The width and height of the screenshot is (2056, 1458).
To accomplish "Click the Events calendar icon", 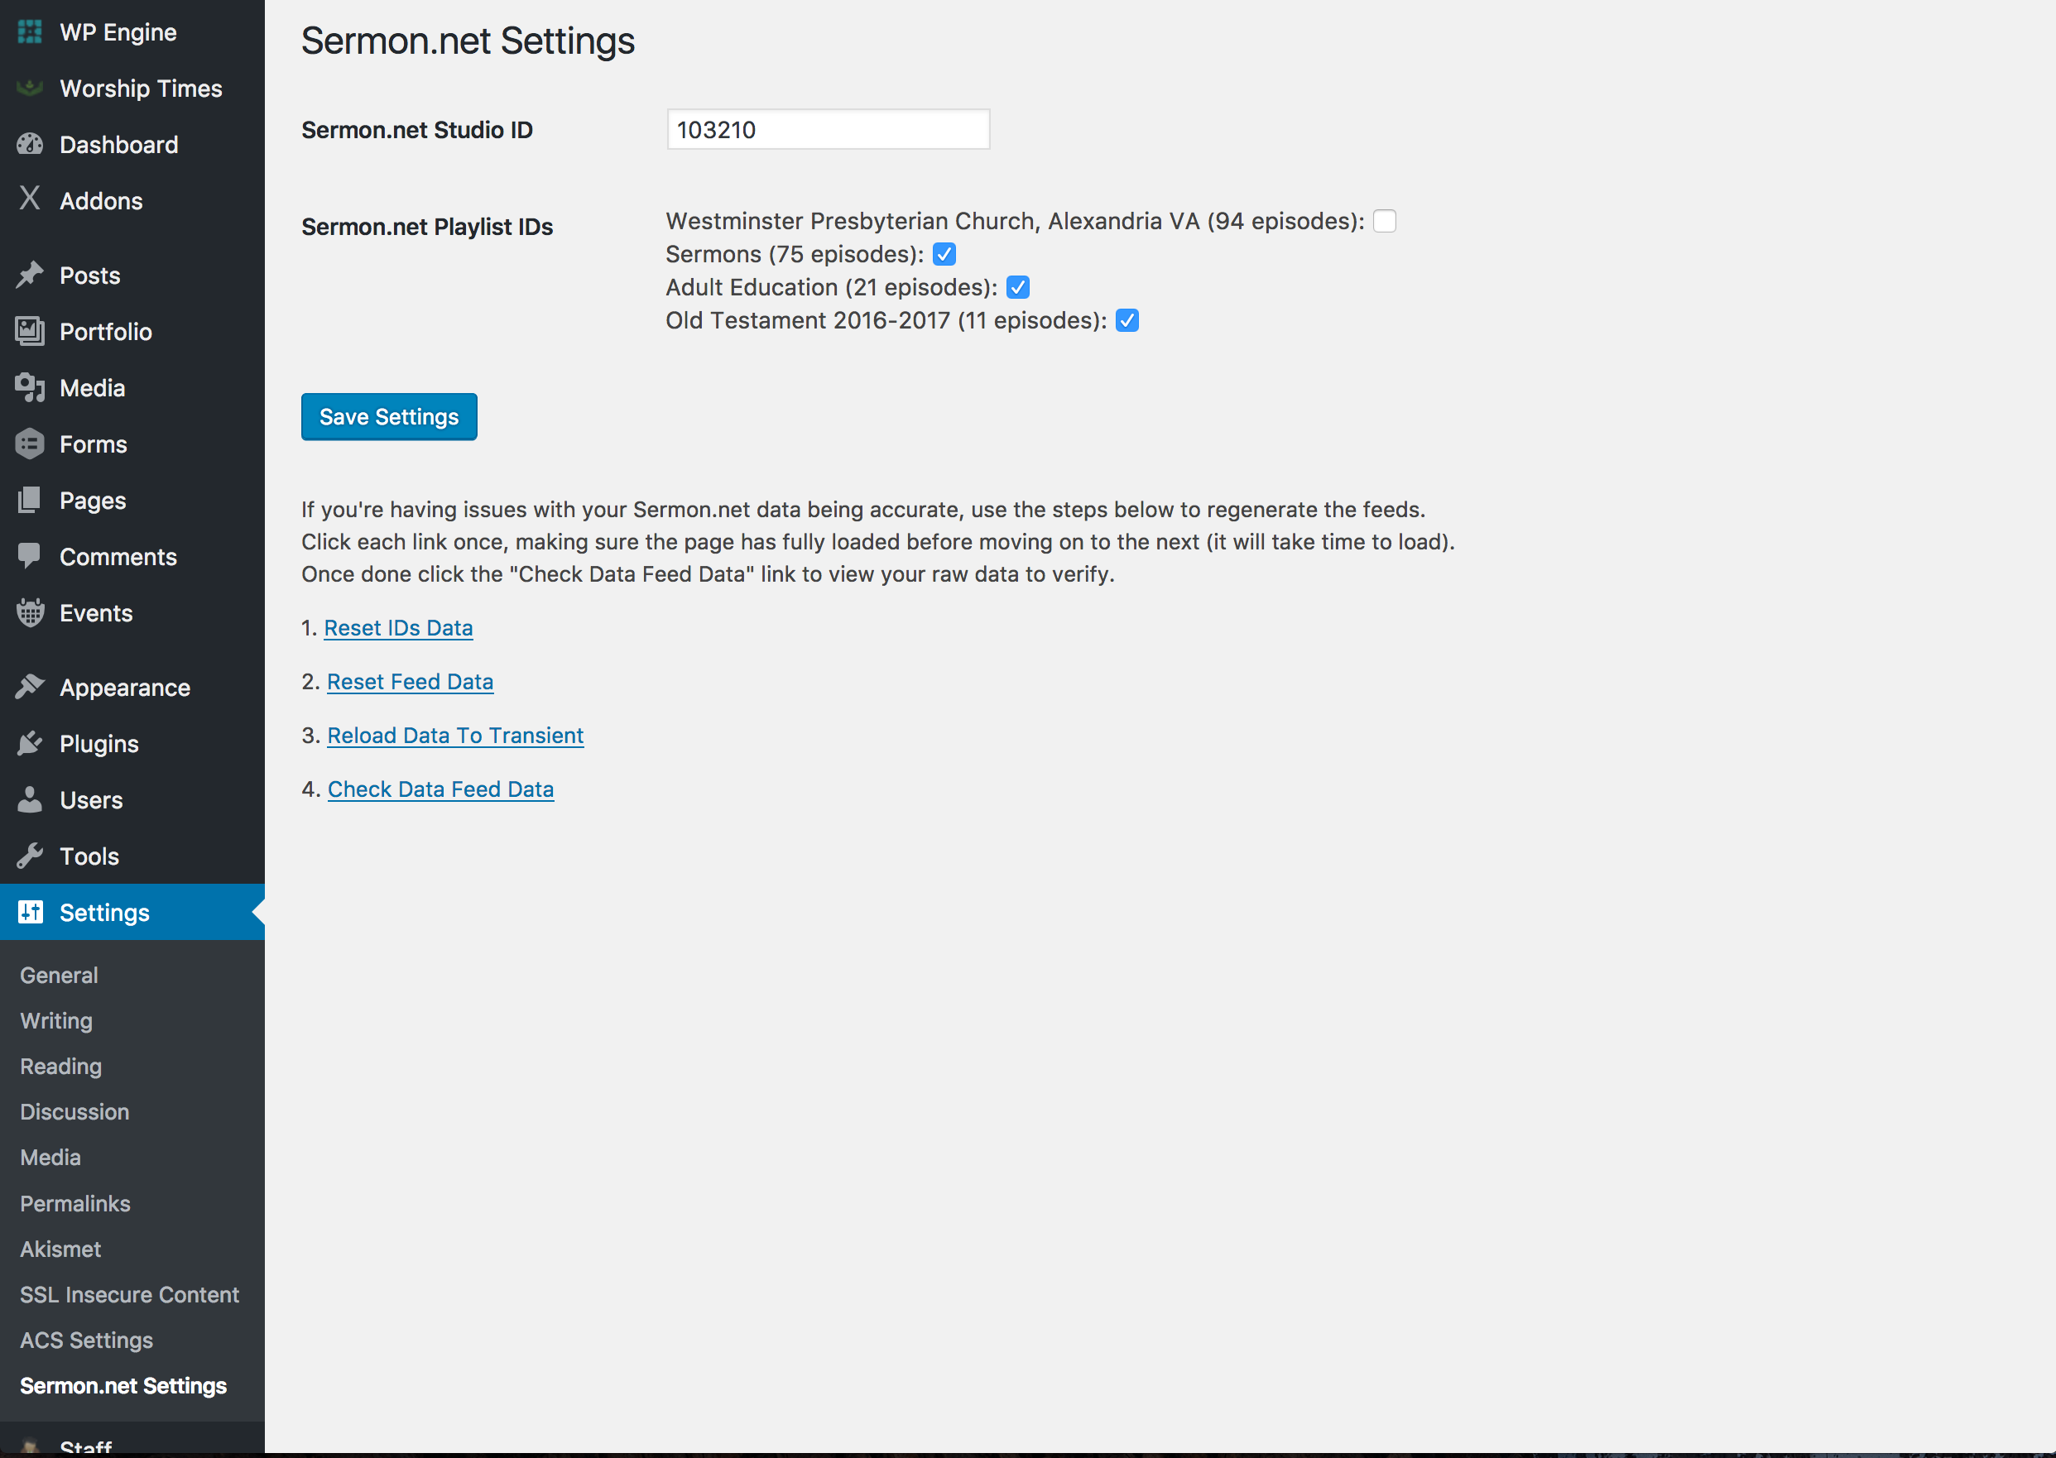I will point(30,612).
